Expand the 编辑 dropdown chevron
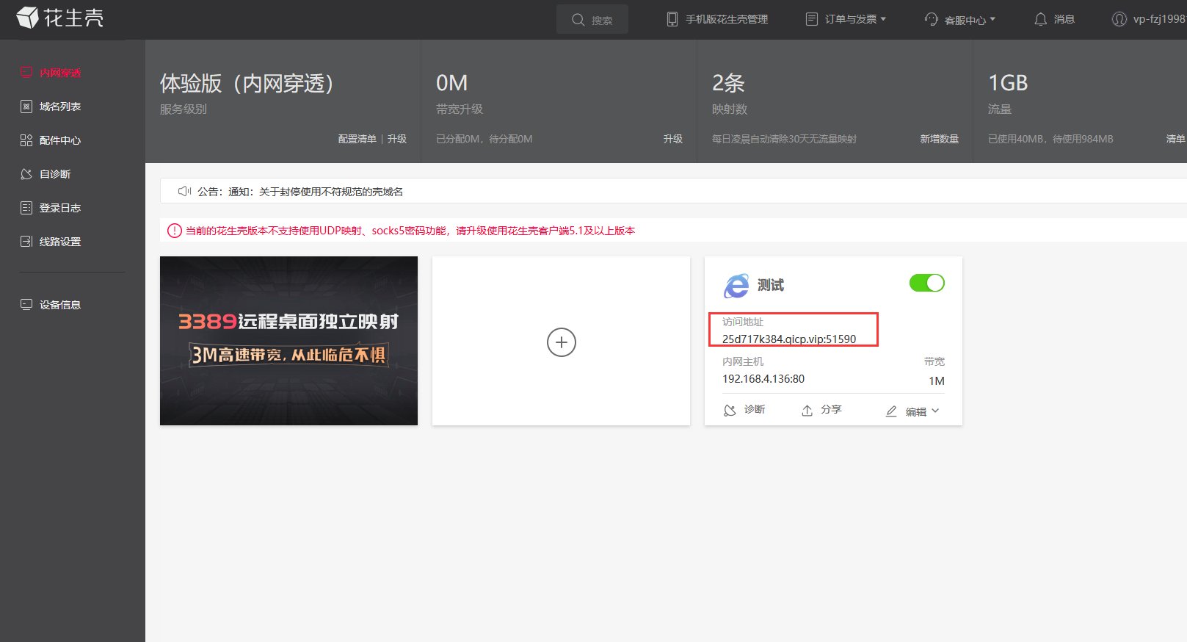Screen dimensions: 1187x642 click(935, 411)
